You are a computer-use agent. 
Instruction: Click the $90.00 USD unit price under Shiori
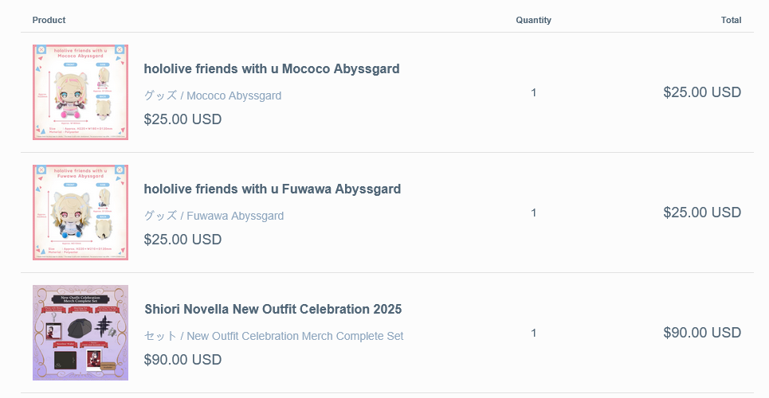182,360
